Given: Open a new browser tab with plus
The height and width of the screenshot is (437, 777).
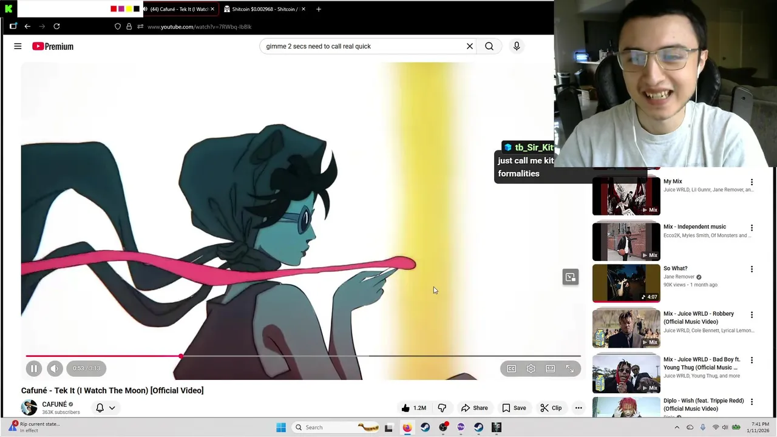Looking at the screenshot, I should point(318,9).
